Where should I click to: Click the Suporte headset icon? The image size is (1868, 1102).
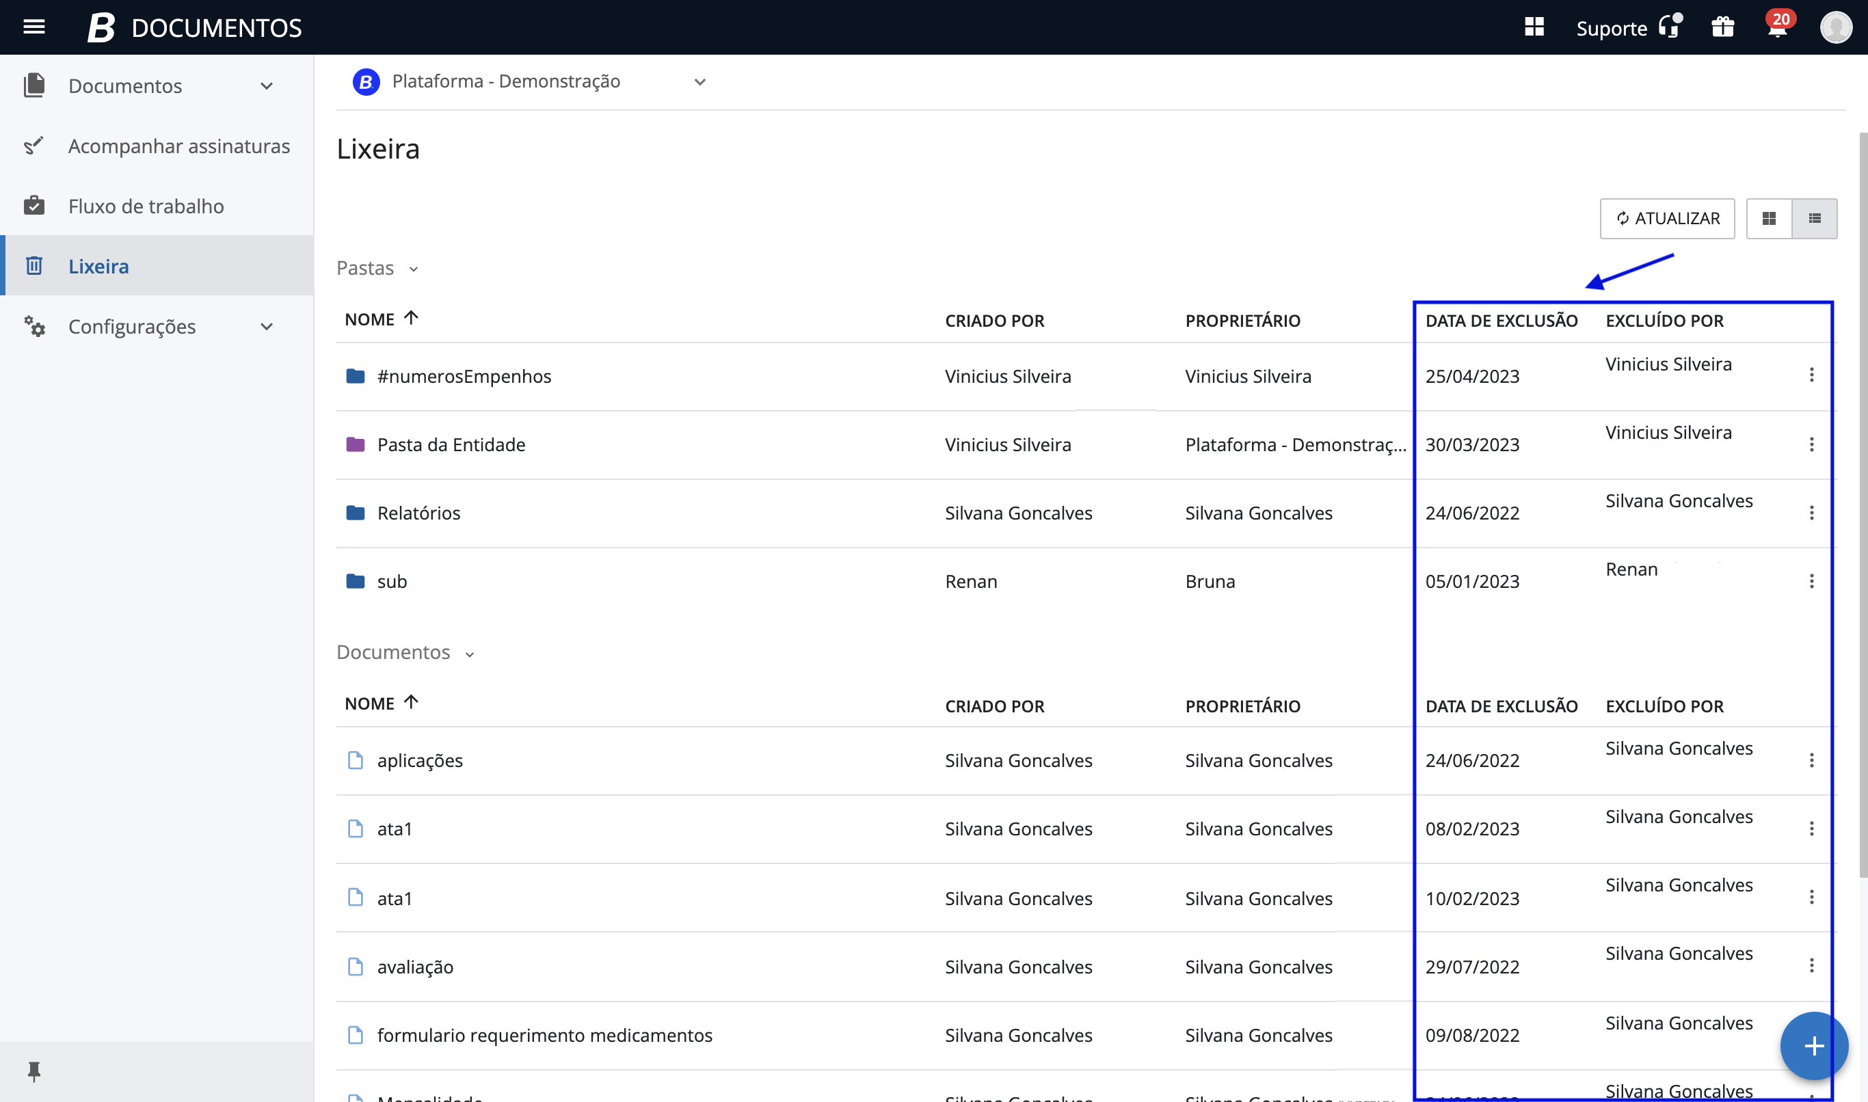(x=1670, y=27)
